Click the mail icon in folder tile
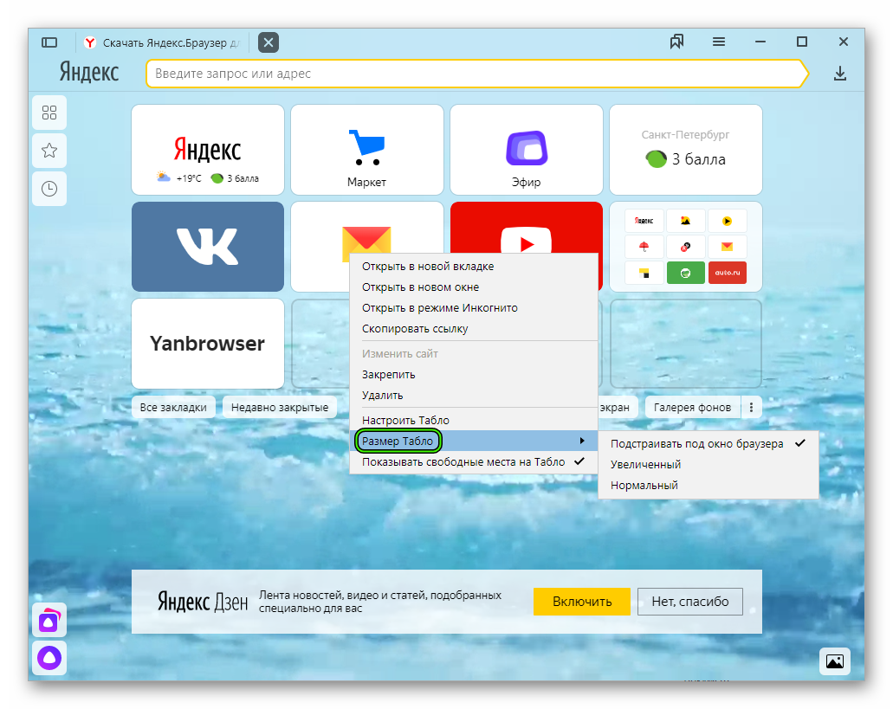Screen dimensions: 893x709 point(728,247)
